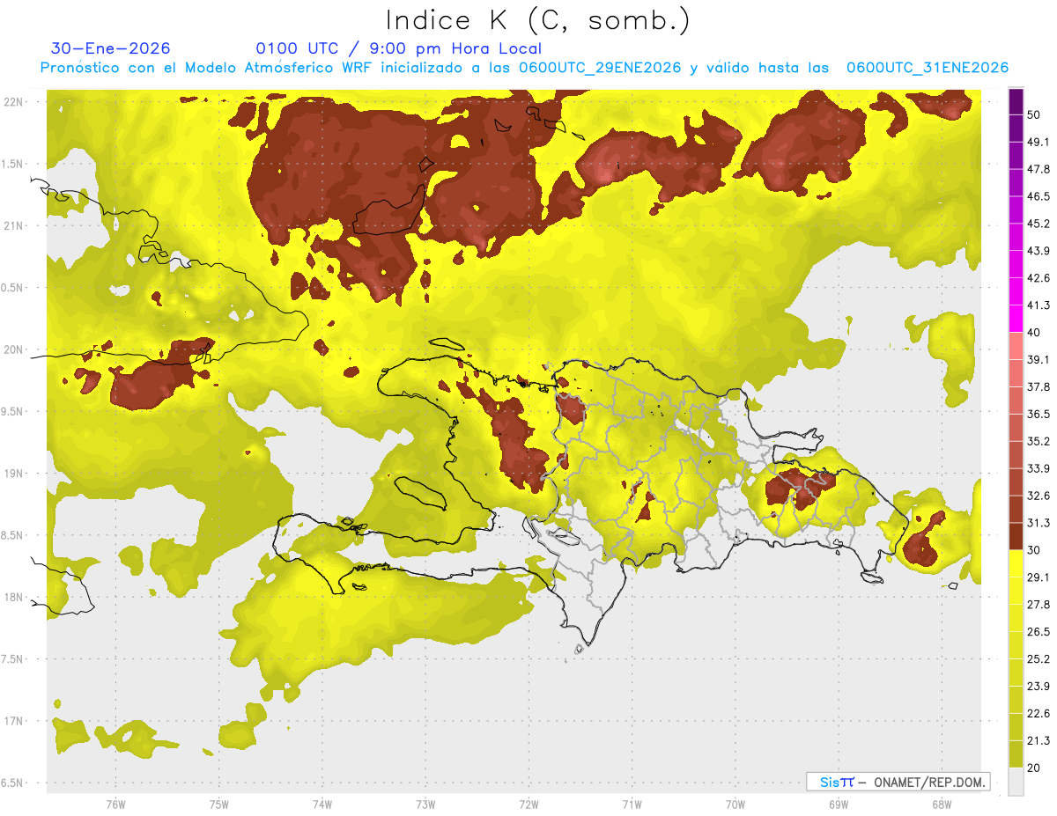Click the "19N" latitude label
This screenshot has height=816, width=1057.
point(13,474)
